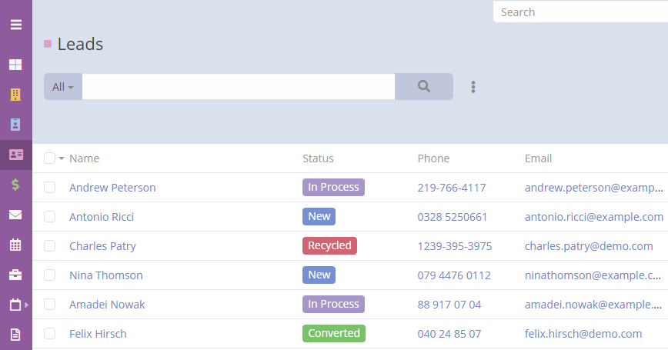Click the leads text filter field
The height and width of the screenshot is (350, 668).
click(x=239, y=87)
